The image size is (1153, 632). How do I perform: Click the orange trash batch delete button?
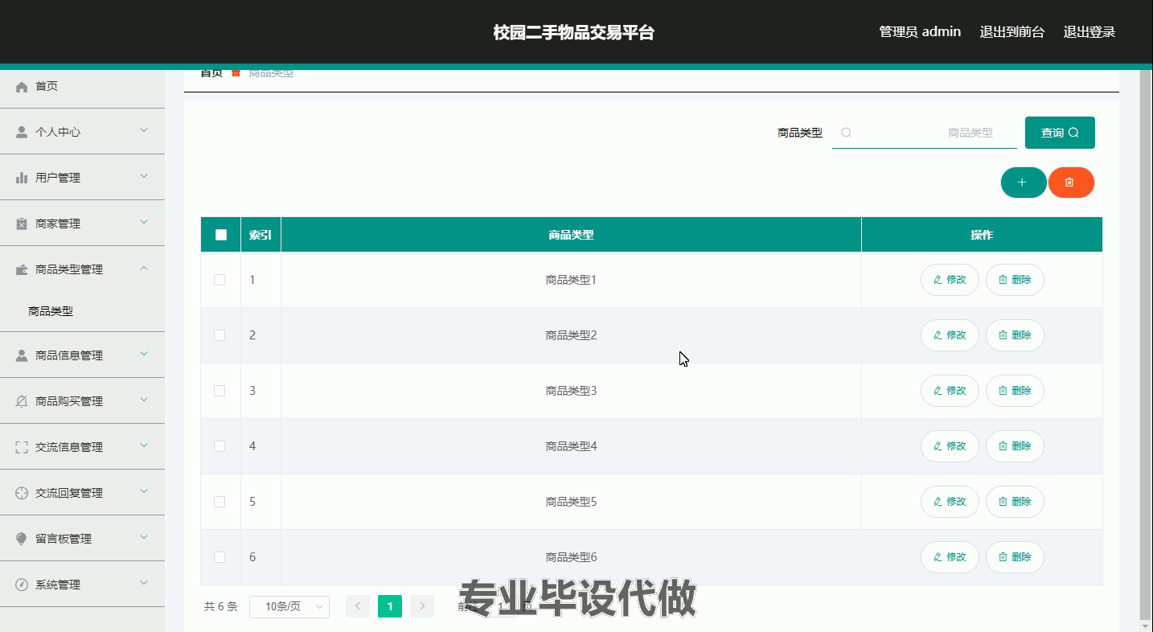coord(1071,183)
